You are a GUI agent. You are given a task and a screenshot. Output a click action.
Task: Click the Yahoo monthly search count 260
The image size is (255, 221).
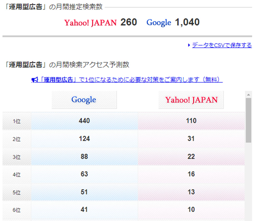click(129, 22)
